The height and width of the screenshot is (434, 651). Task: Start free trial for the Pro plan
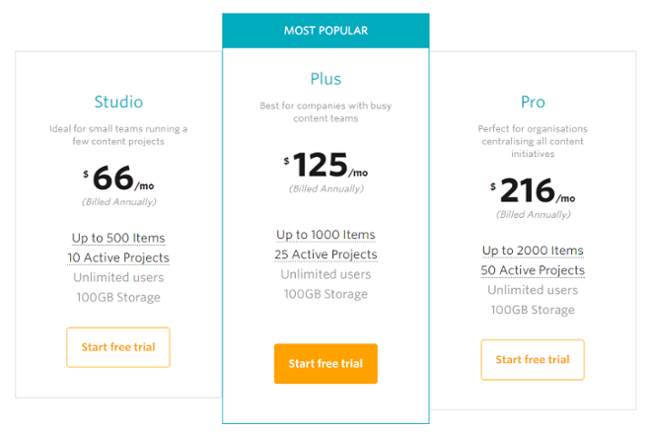pyautogui.click(x=533, y=360)
